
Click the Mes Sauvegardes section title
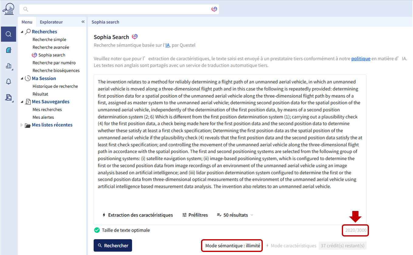click(x=50, y=102)
